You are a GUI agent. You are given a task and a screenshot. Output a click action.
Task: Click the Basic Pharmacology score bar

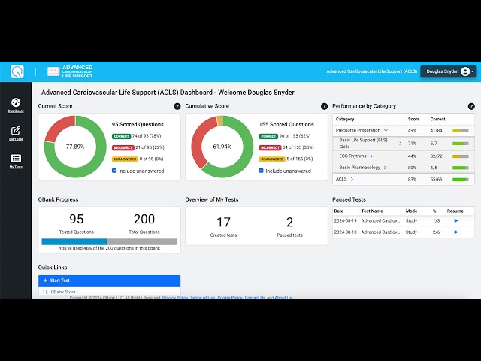(460, 168)
